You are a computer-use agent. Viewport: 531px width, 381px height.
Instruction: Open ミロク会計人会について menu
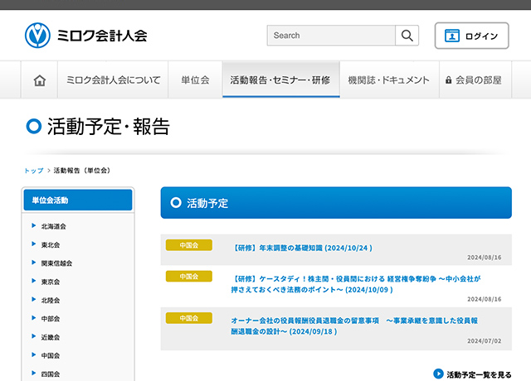(x=113, y=80)
